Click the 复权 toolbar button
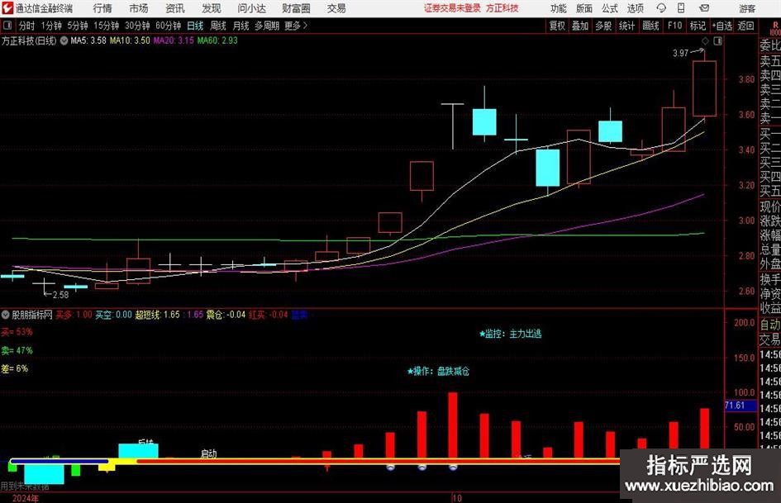The image size is (781, 503). tap(557, 26)
